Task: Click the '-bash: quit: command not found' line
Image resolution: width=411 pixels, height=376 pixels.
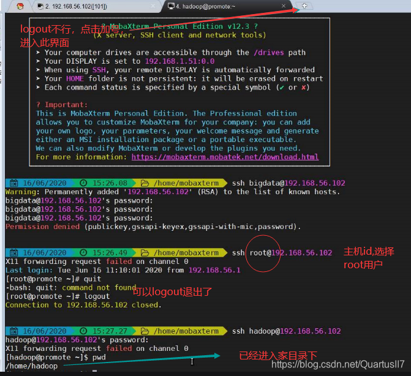Action: [x=71, y=288]
